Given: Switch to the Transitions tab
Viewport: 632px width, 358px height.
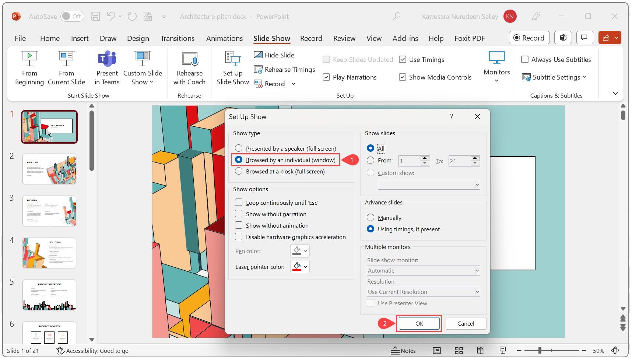Looking at the screenshot, I should (178, 38).
